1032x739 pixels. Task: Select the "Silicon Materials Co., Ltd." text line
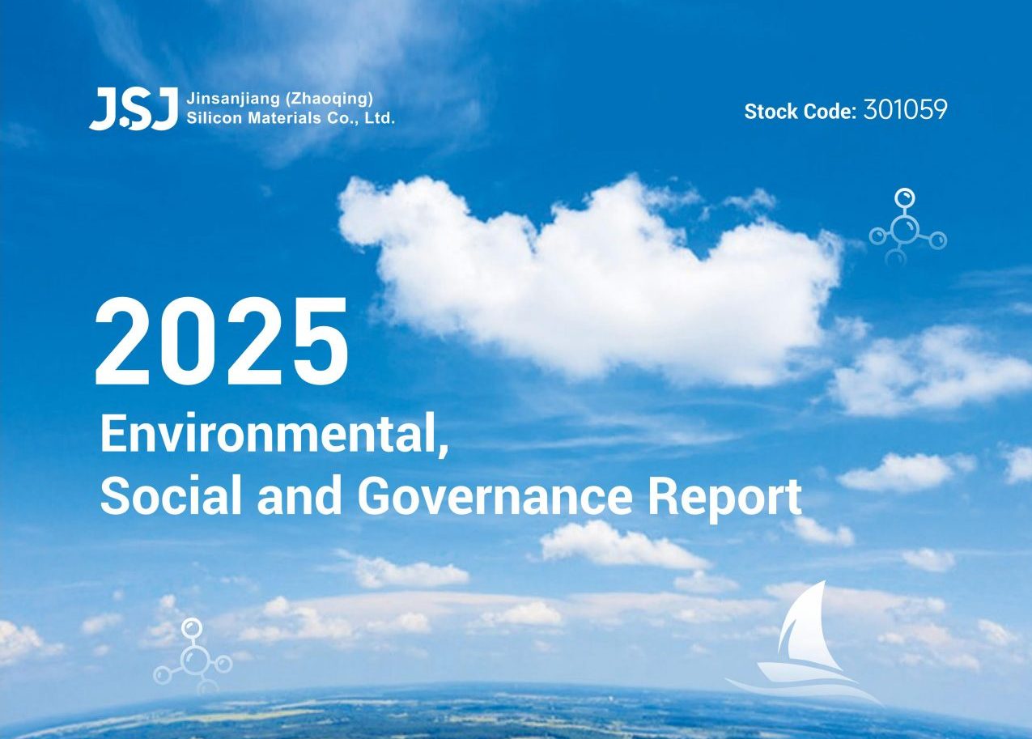(291, 118)
